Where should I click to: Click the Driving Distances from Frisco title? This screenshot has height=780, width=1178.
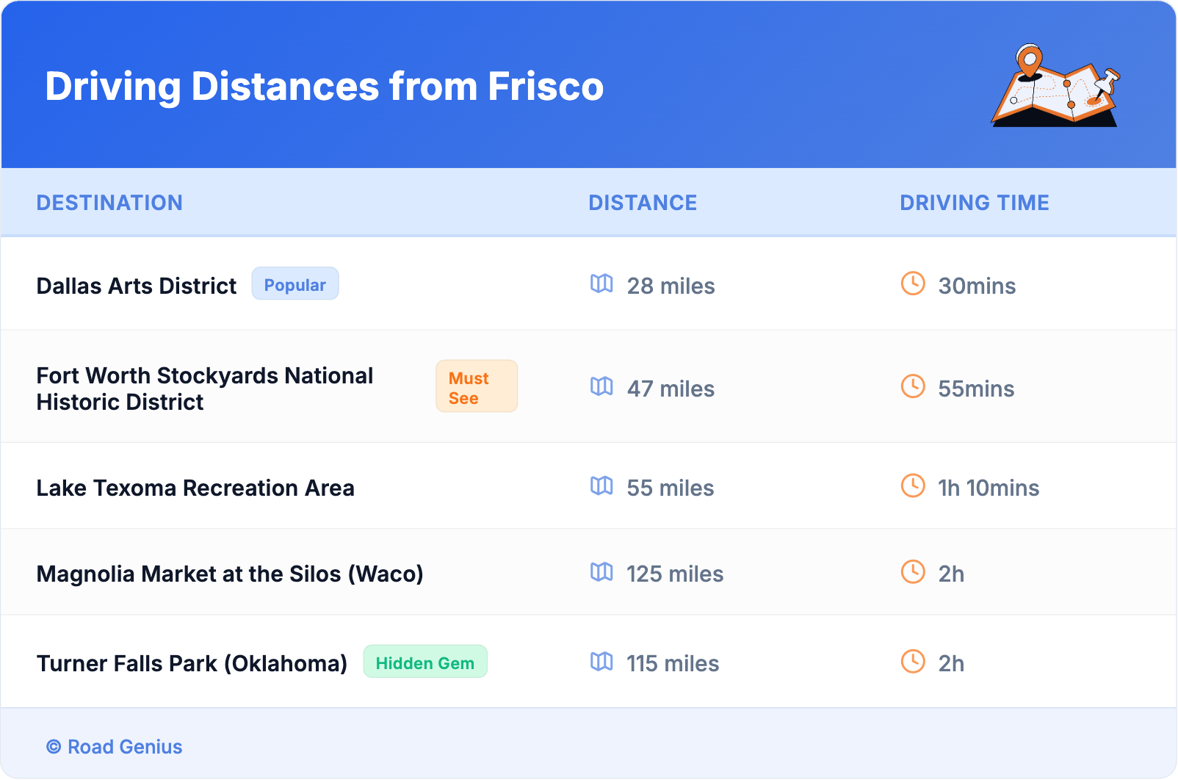[324, 87]
